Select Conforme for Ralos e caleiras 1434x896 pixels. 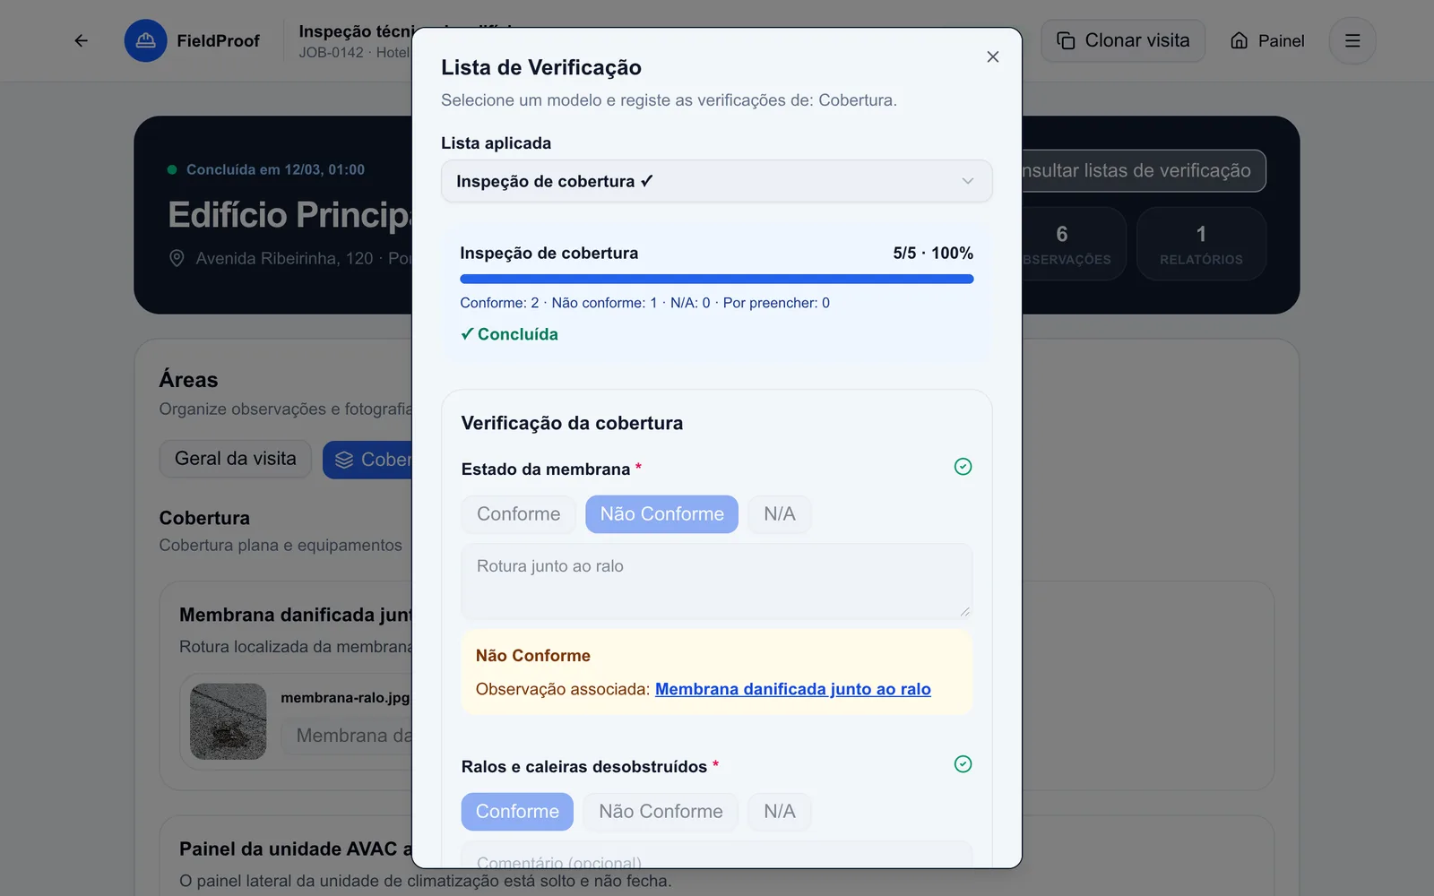pyautogui.click(x=517, y=812)
